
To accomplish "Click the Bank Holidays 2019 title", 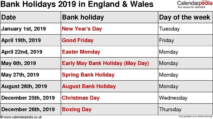I will (77, 4).
